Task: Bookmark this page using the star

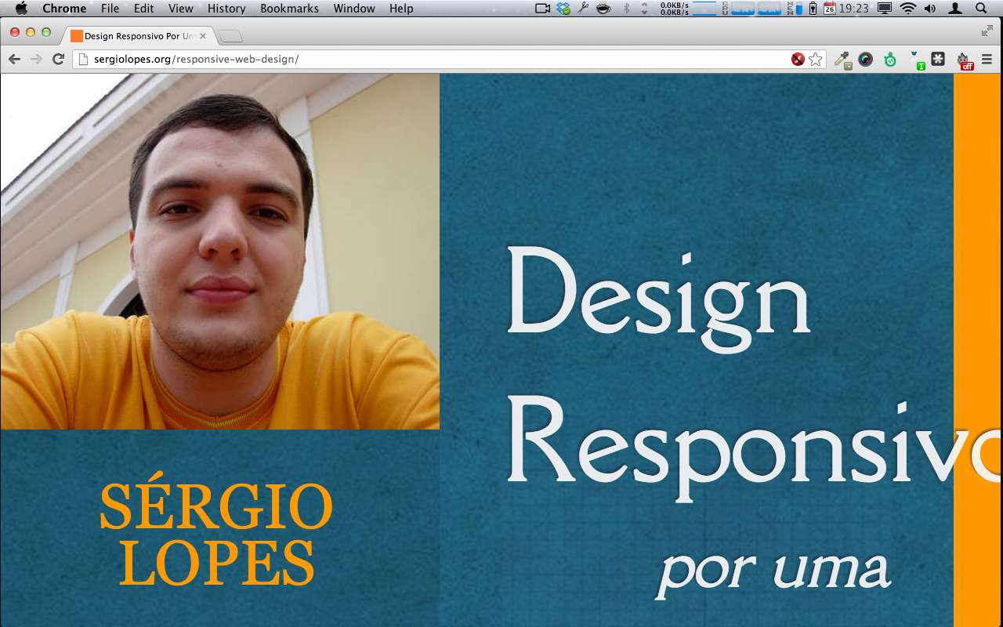Action: (815, 59)
